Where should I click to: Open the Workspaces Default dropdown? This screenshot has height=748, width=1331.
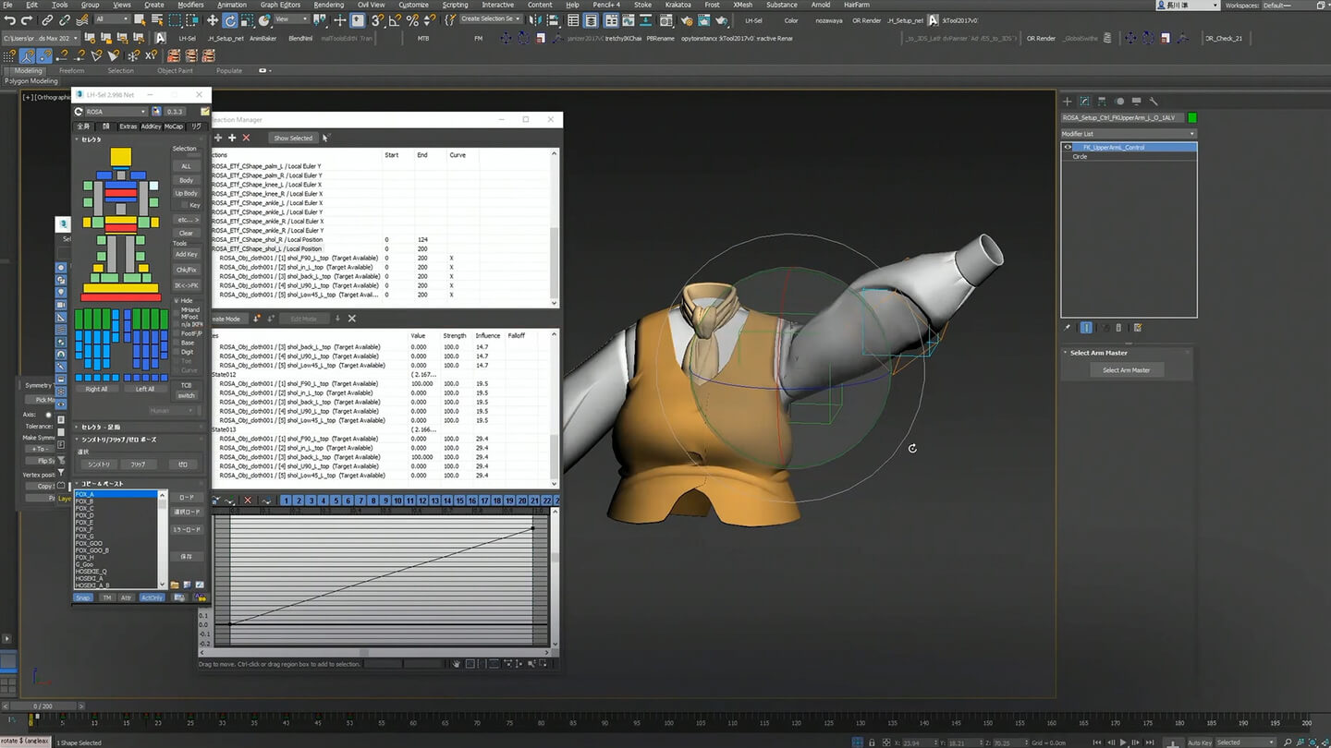click(x=1295, y=5)
